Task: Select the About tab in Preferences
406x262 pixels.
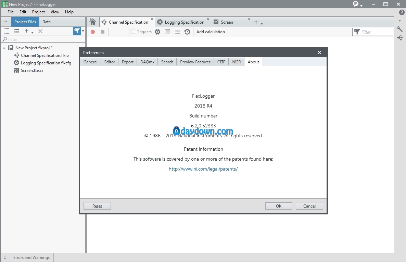Action: (x=253, y=62)
